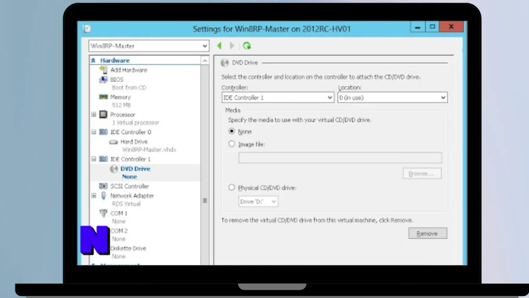Open the Controller dropdown showing IDE Controller 1
529x298 pixels.
277,98
